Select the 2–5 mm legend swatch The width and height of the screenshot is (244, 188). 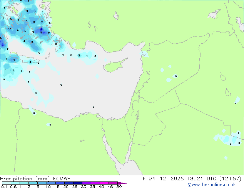click(33, 183)
